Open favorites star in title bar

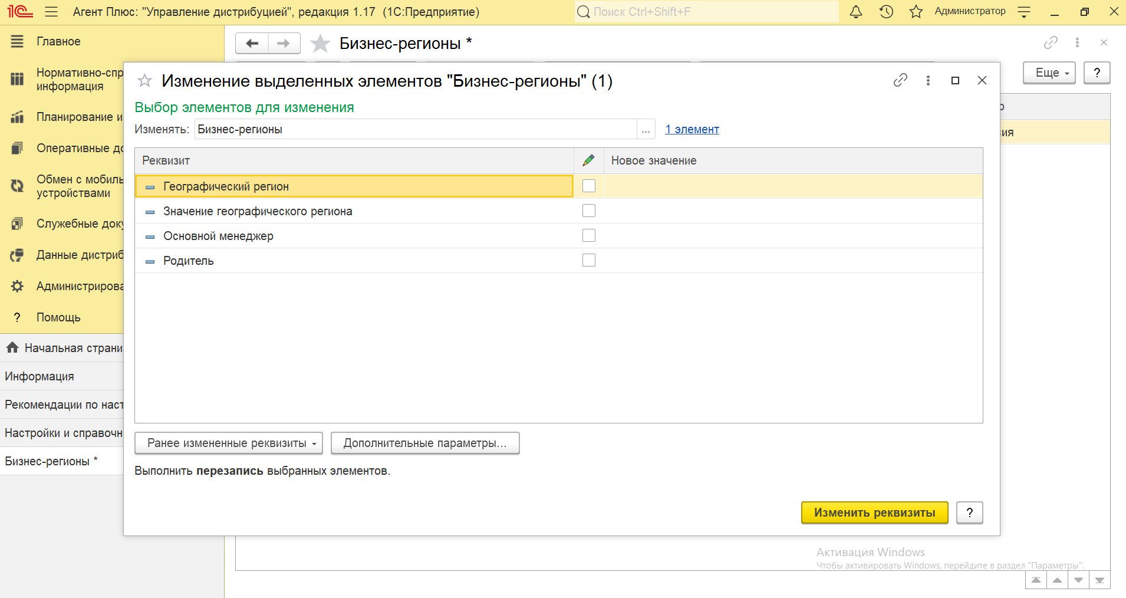click(916, 12)
